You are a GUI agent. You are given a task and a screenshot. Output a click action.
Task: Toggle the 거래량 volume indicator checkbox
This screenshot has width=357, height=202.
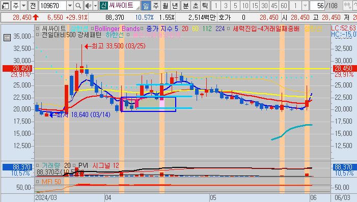click(38, 165)
